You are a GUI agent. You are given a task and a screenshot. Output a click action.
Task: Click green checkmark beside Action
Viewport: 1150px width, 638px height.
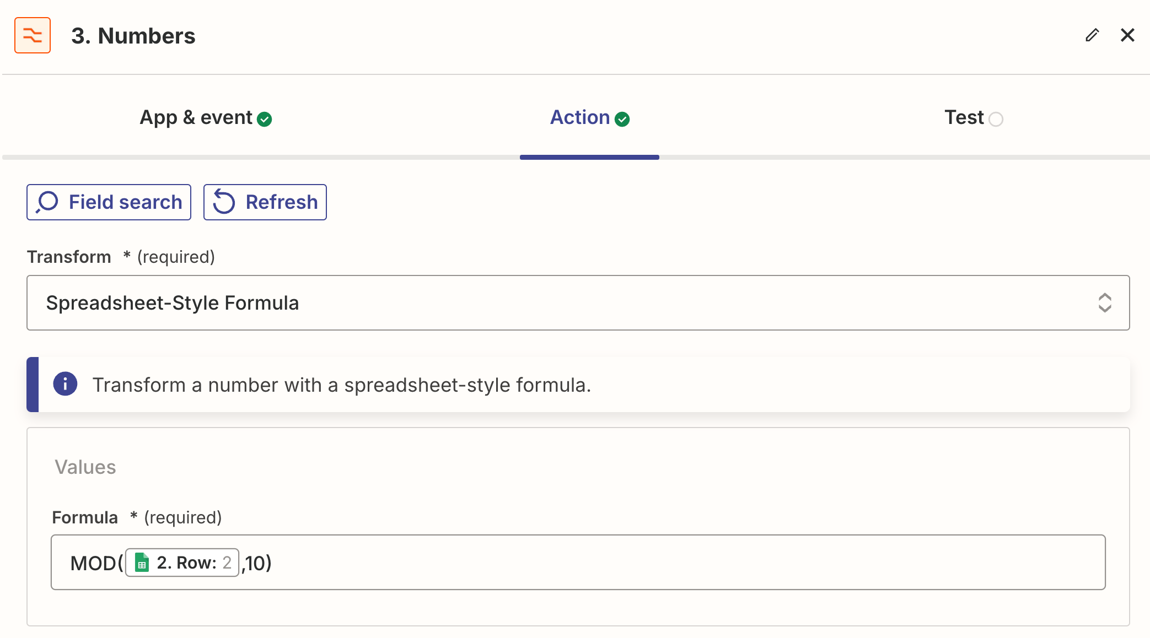pyautogui.click(x=622, y=119)
